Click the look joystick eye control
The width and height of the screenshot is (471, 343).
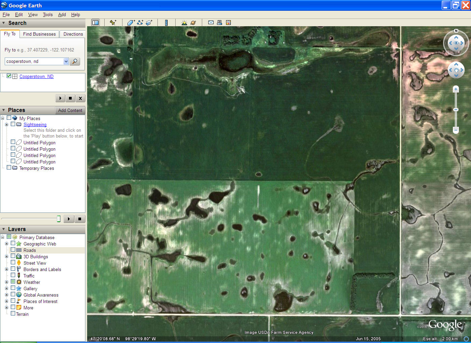(456, 43)
